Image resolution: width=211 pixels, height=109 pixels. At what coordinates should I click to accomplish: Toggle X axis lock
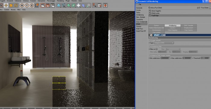(x=22, y=5)
